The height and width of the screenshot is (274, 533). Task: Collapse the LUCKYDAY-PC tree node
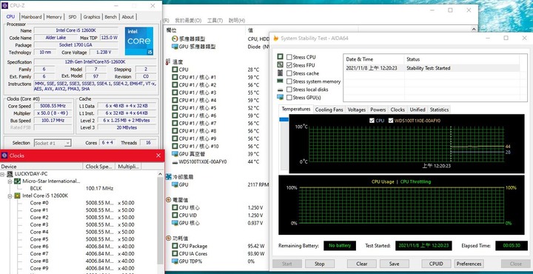(x=3, y=174)
